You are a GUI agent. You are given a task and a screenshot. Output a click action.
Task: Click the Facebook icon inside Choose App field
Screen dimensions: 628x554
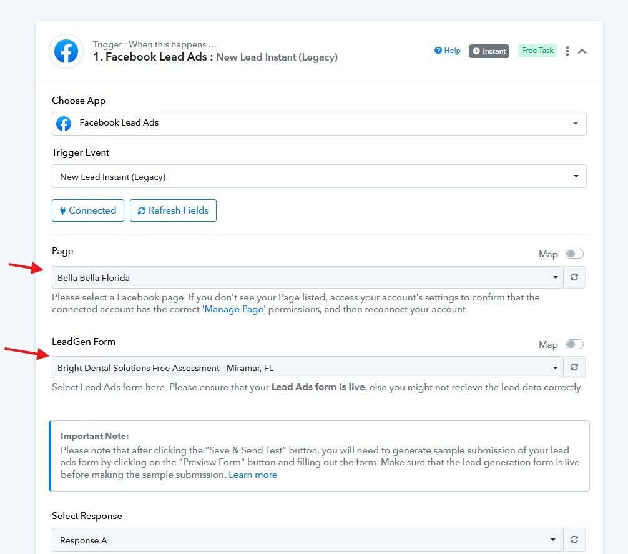point(64,124)
